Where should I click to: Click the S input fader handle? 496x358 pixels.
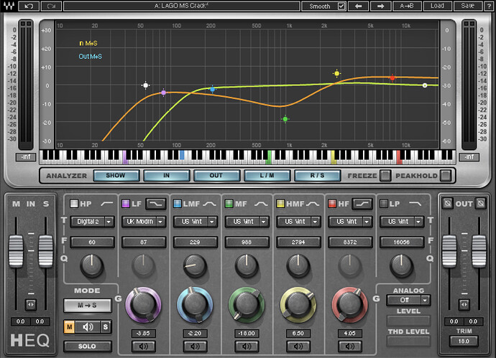(46, 251)
